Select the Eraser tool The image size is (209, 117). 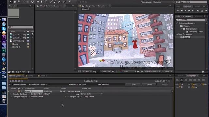tap(59, 2)
